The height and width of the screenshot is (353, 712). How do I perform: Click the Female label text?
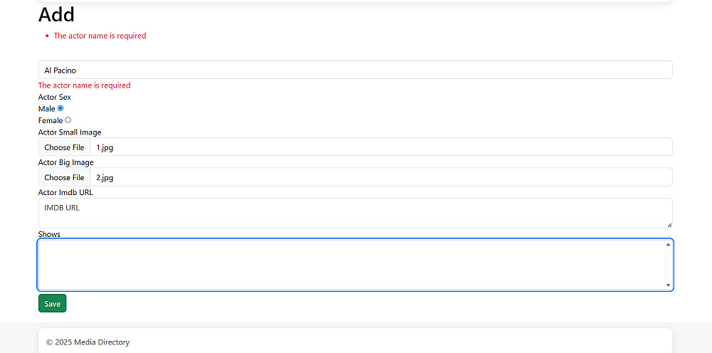(51, 121)
